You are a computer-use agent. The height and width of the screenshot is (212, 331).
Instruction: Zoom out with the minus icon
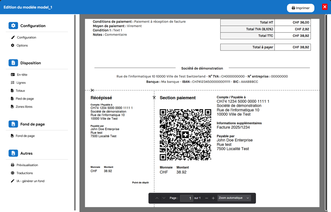[x=207, y=198]
